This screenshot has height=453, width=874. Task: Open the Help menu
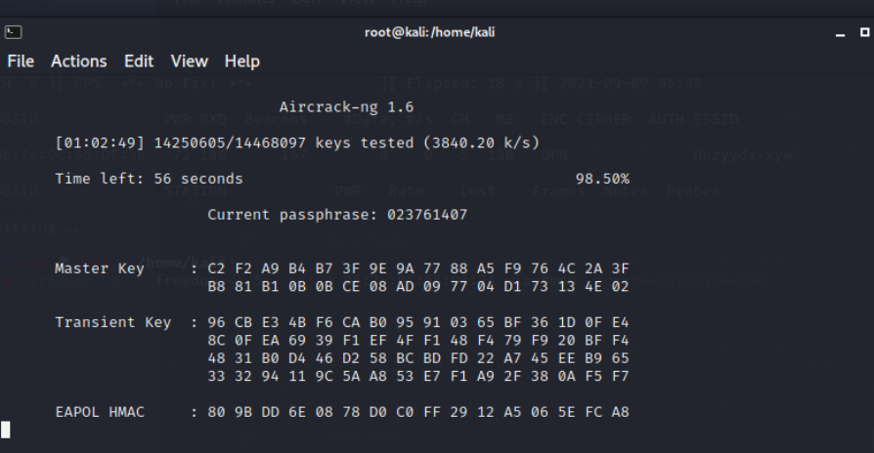[241, 62]
